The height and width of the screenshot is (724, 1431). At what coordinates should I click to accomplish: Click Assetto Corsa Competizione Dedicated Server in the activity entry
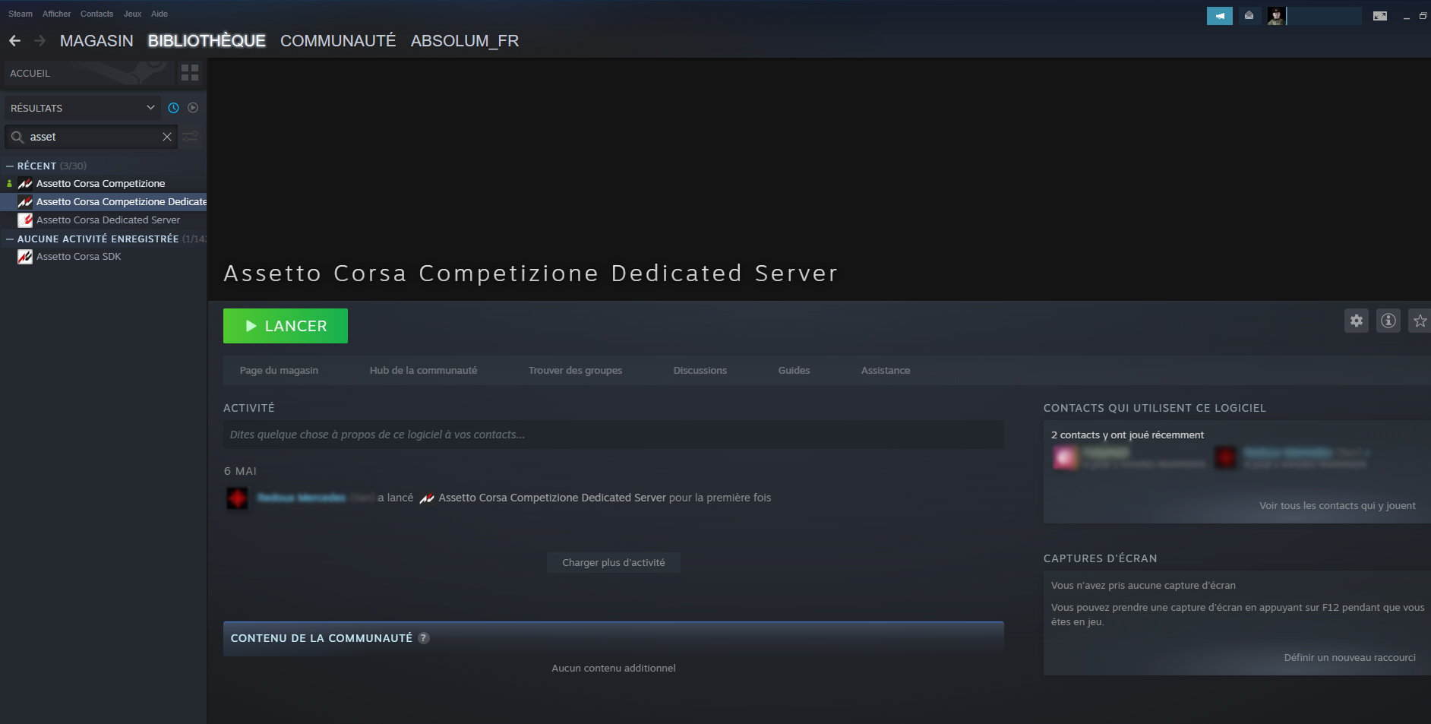[x=552, y=498]
